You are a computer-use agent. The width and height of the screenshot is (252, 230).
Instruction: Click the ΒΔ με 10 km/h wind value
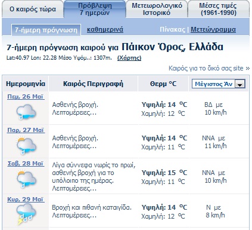(215, 109)
